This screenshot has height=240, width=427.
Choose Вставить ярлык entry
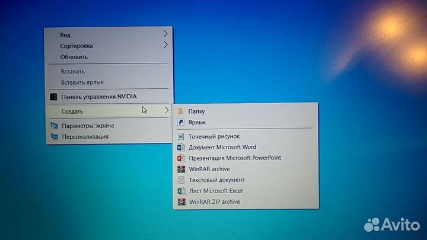click(109, 82)
